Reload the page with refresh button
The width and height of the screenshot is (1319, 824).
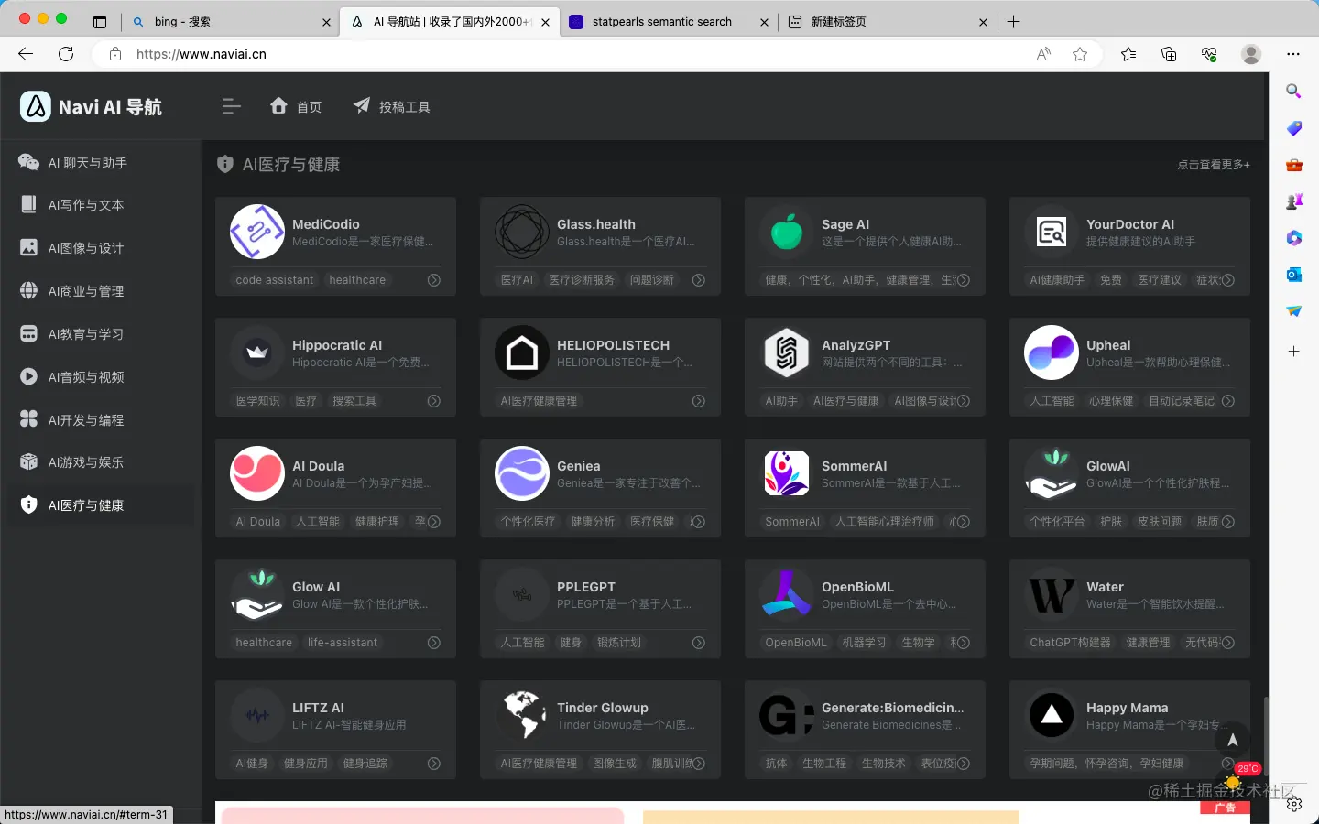pyautogui.click(x=66, y=54)
